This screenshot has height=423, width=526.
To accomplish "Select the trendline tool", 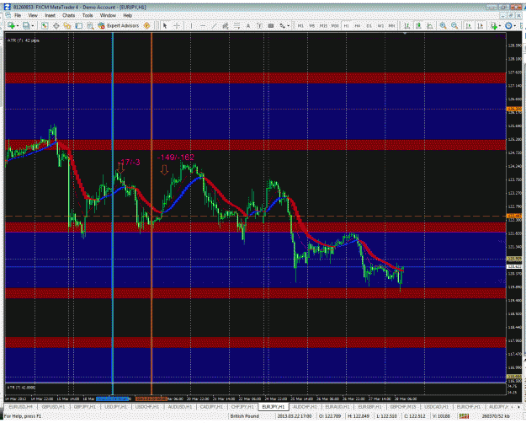I will (x=214, y=25).
